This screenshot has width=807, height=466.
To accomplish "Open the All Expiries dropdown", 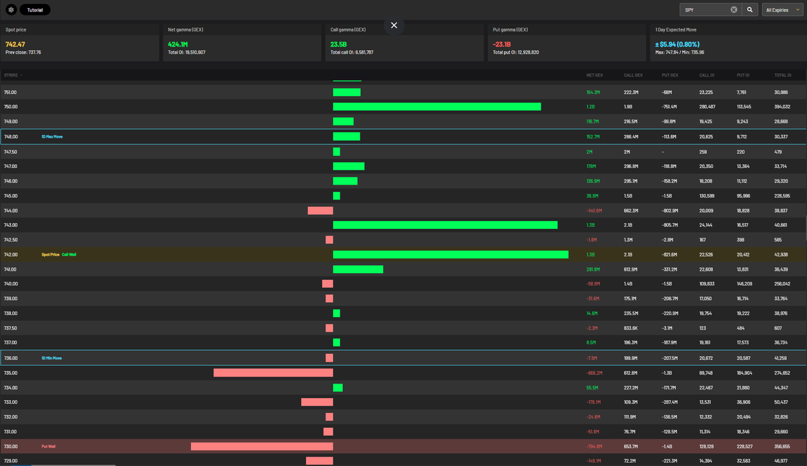I will (x=783, y=10).
